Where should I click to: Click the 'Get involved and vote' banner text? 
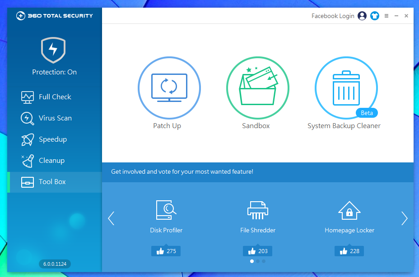(182, 171)
